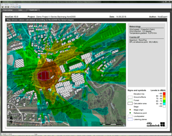Click the "Stage" legend label
The image size is (172, 136).
tap(136, 107)
